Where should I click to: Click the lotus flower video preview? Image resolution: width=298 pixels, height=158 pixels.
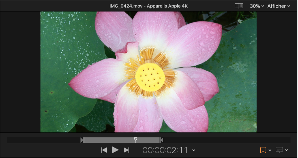point(148,72)
